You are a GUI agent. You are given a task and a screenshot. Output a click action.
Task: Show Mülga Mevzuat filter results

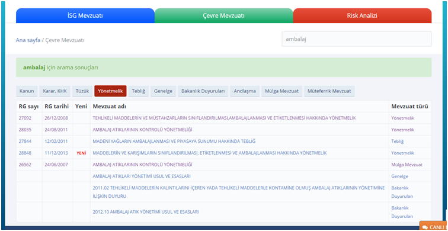[x=281, y=91]
